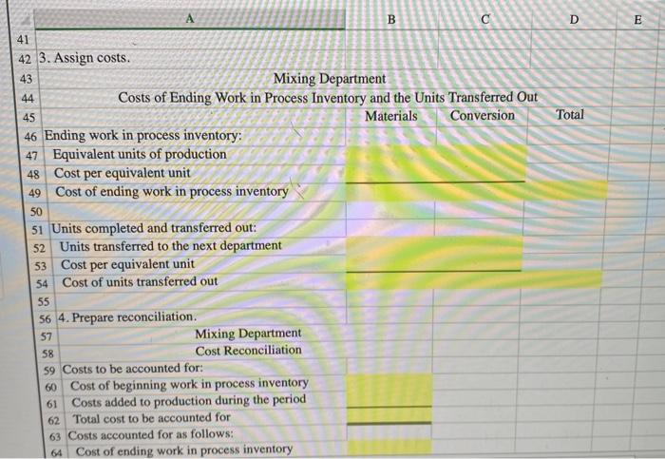Click 'Mixing Department' title in row 57
665x459 pixels.
[x=248, y=334]
